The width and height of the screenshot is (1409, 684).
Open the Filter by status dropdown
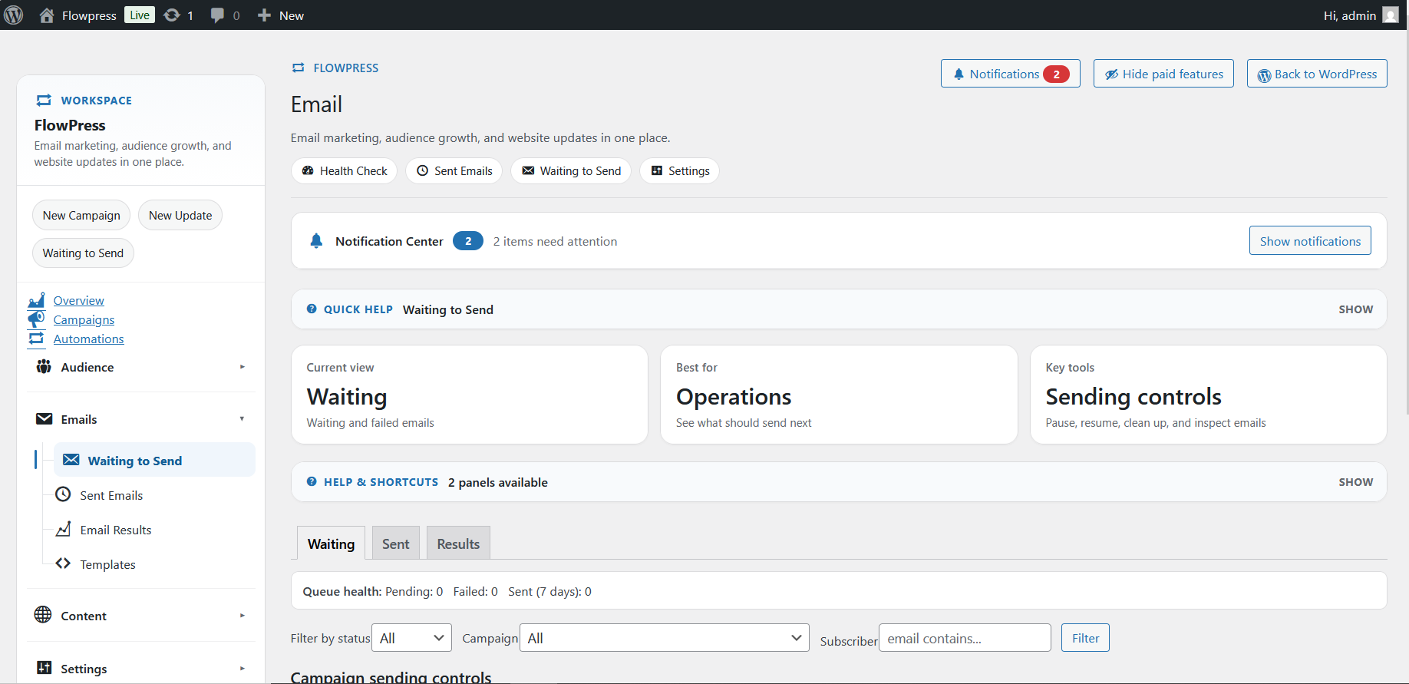tap(412, 638)
